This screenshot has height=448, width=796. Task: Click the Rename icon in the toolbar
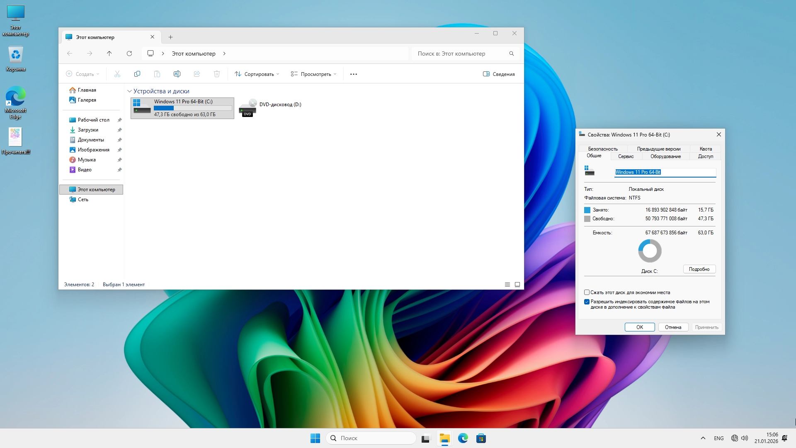pos(177,74)
